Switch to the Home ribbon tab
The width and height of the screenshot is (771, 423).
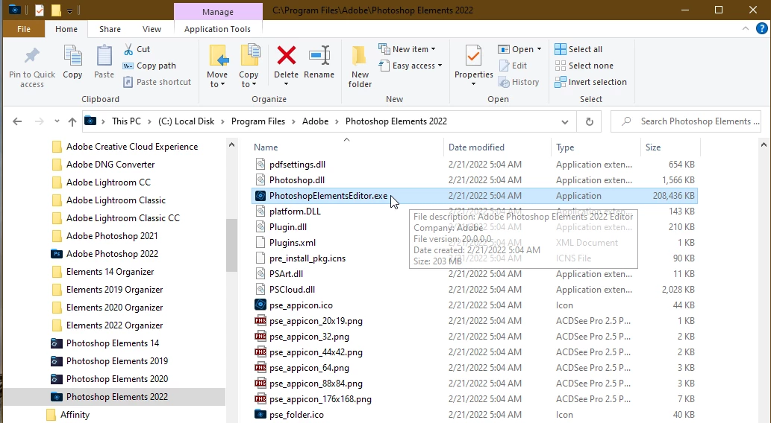click(66, 29)
